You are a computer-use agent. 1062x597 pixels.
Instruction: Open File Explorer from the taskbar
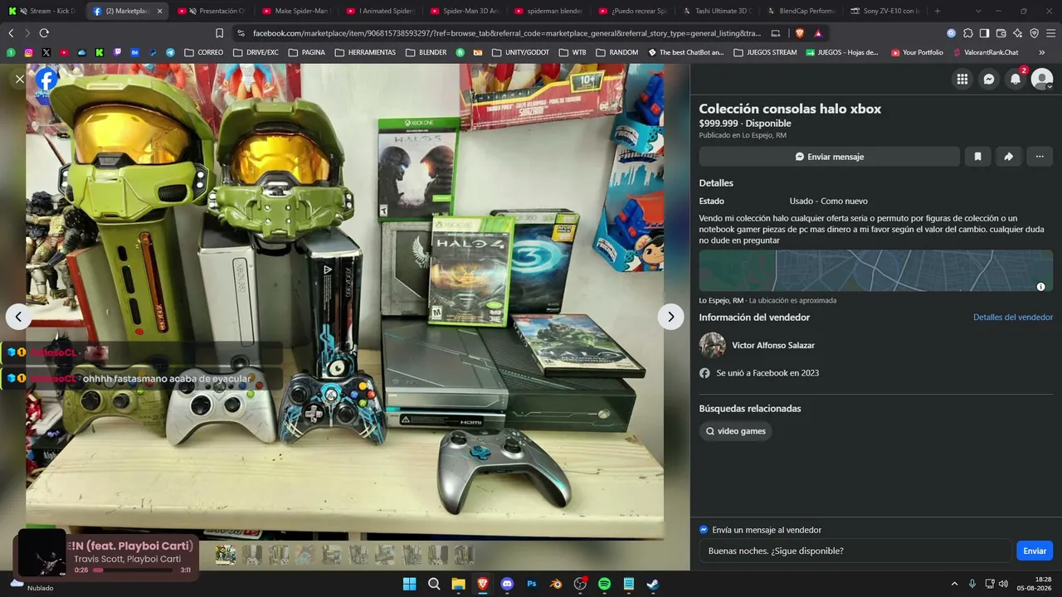[458, 584]
